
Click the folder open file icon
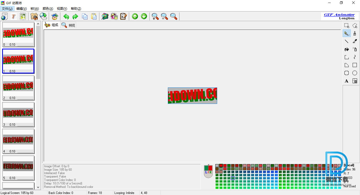[34, 16]
